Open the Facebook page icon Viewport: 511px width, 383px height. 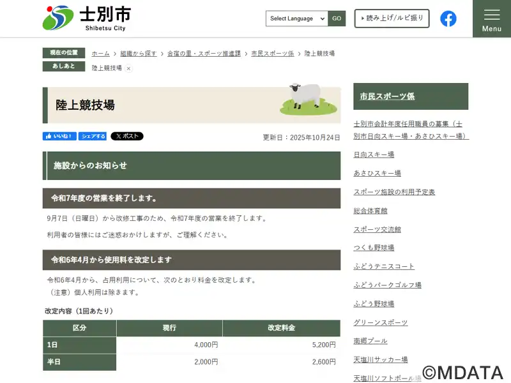448,19
